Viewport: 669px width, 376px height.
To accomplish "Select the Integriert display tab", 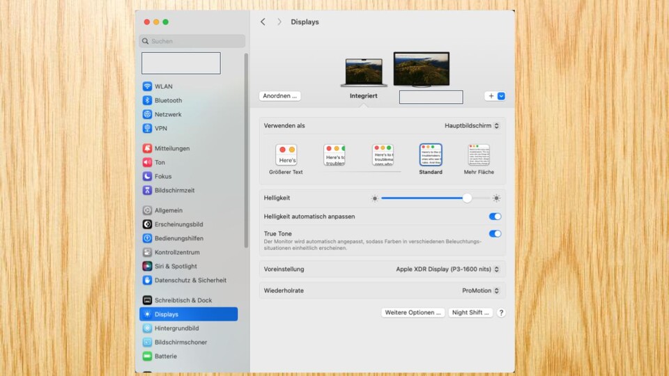I will [x=363, y=96].
